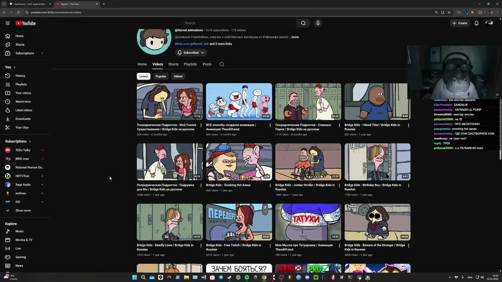Viewport: 502px width, 282px height.
Task: Switch to the Posts tab
Action: 207,64
